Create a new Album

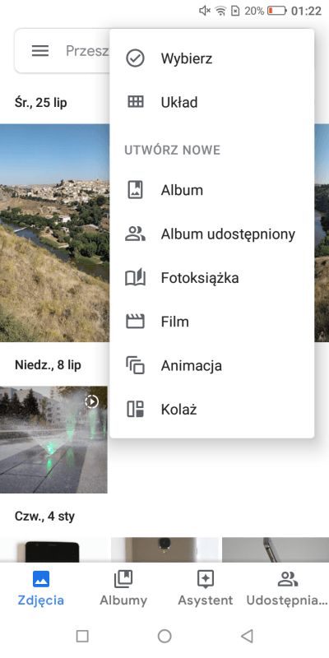click(212, 190)
